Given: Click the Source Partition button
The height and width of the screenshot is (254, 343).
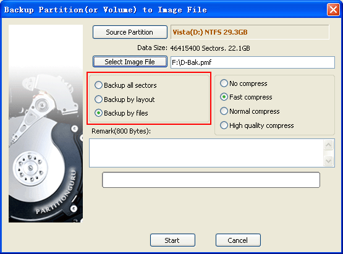Looking at the screenshot, I should 130,32.
